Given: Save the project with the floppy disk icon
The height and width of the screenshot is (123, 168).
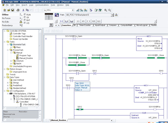Looking at the screenshot, I should pyautogui.click(x=13, y=10).
